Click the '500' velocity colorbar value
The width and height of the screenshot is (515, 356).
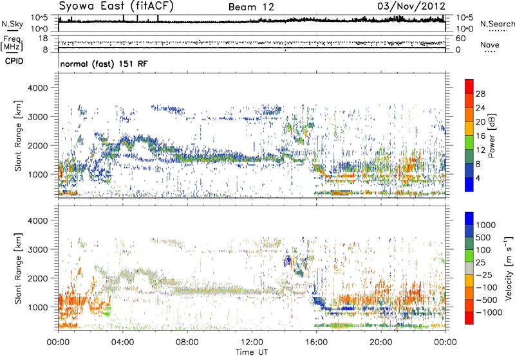point(483,238)
